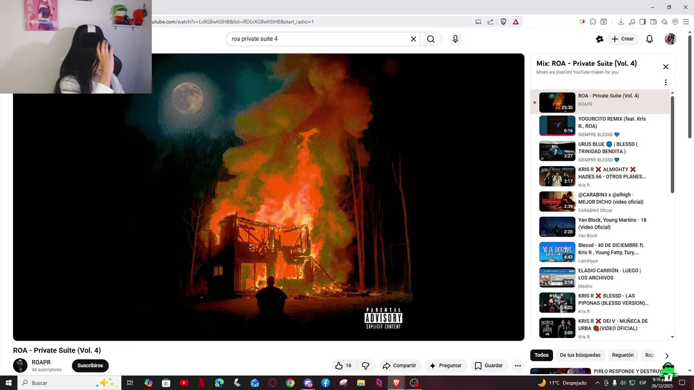Play KRIS R BLESSD - LAS PIPONAS
694x390 pixels.
tap(600, 303)
